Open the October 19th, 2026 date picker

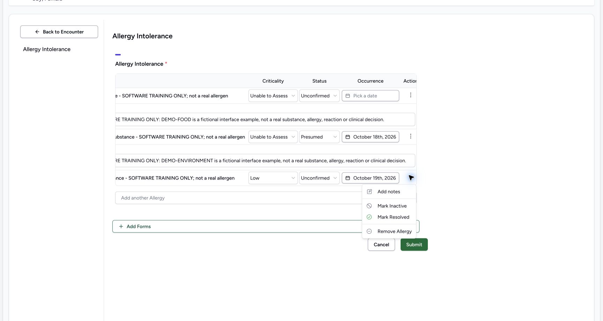pos(370,178)
